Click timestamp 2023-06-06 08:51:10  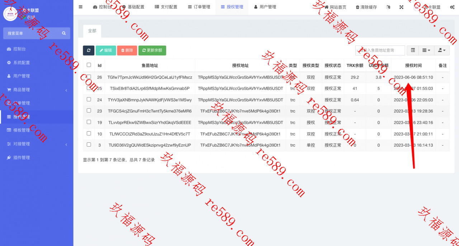pyautogui.click(x=413, y=77)
